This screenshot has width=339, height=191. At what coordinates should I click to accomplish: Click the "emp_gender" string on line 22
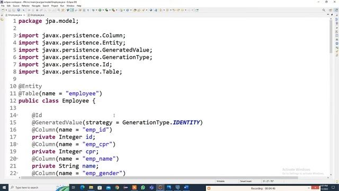click(102, 173)
